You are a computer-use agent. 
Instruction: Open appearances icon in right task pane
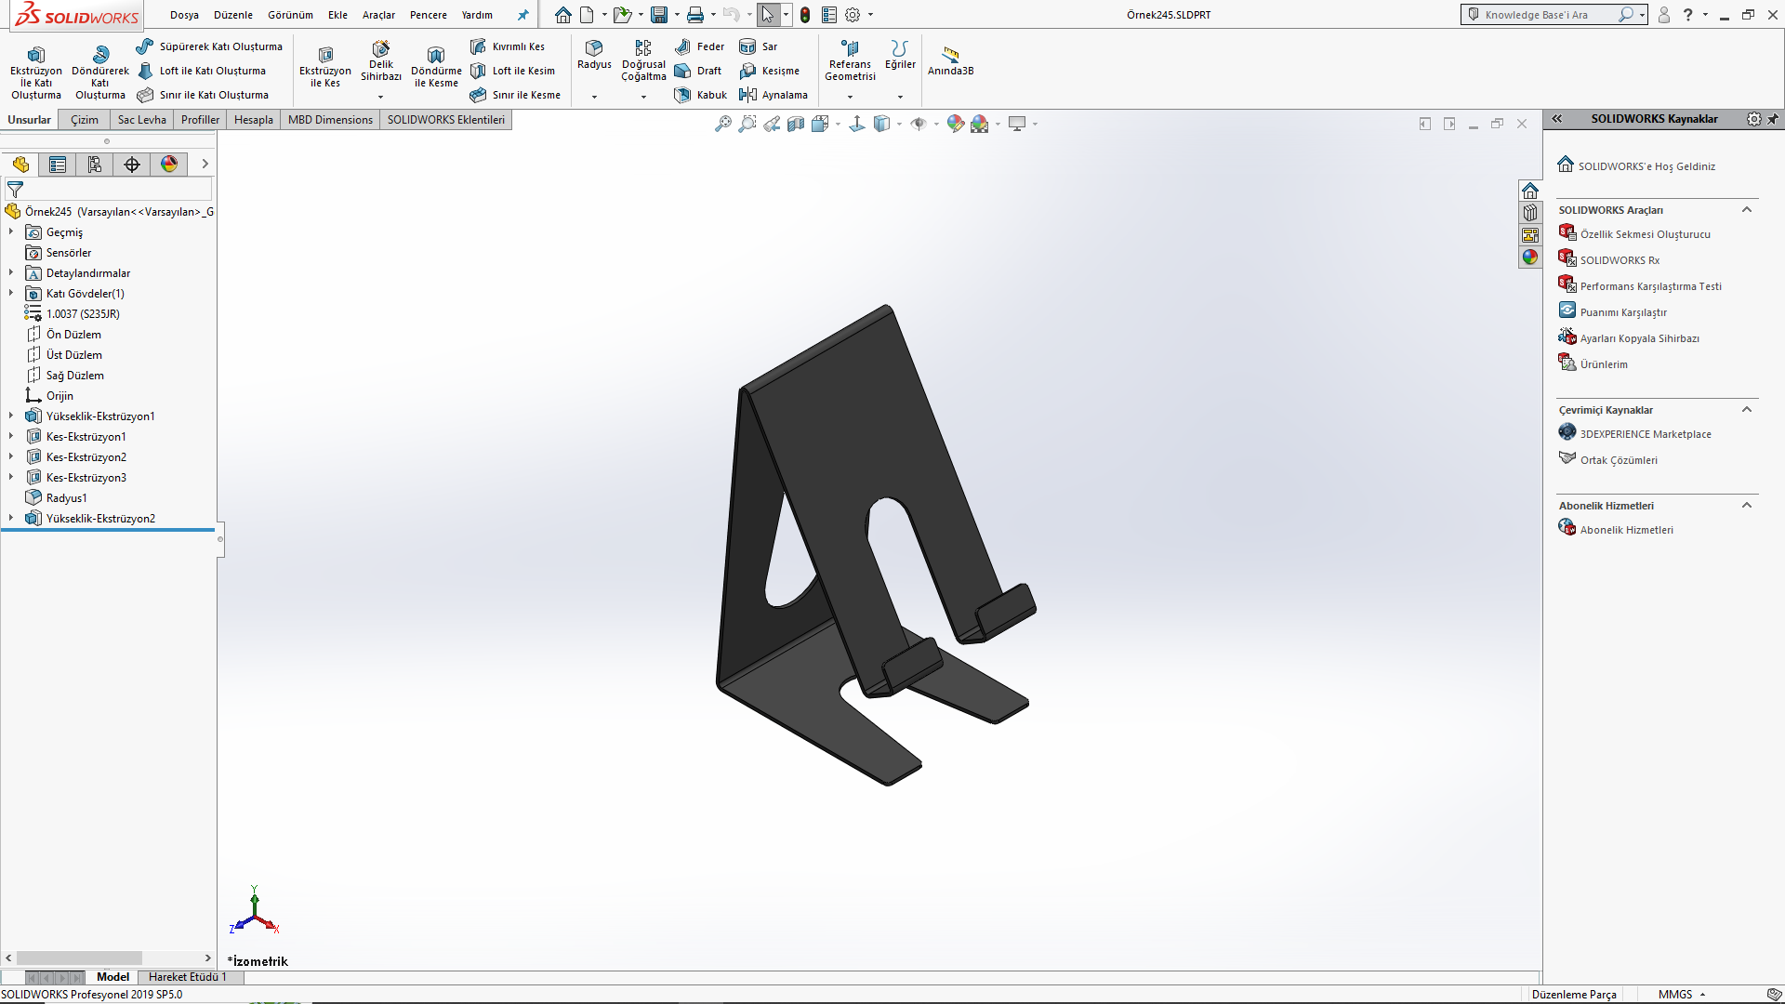click(1530, 258)
